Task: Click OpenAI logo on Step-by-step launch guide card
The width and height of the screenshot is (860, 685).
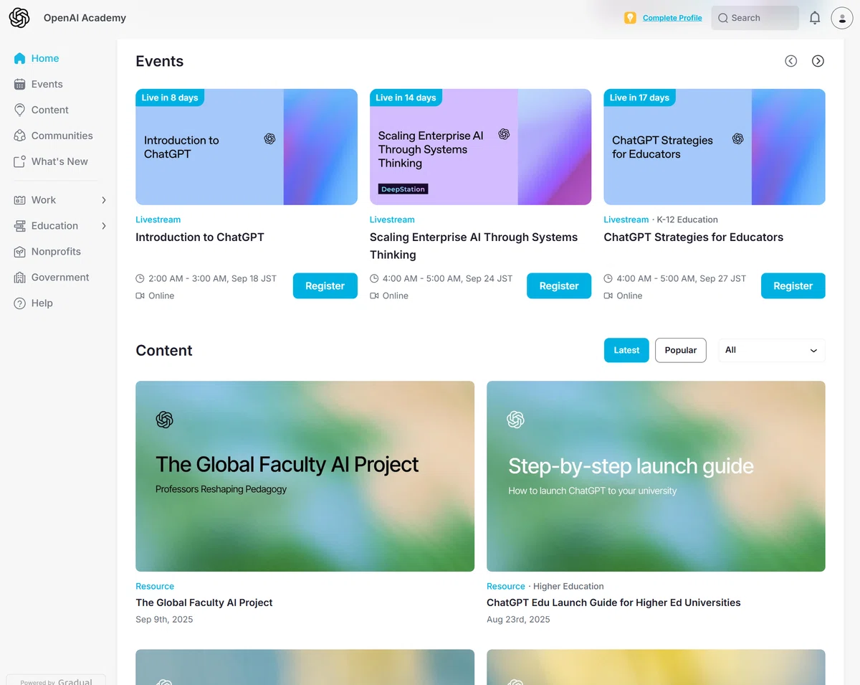Action: [515, 420]
